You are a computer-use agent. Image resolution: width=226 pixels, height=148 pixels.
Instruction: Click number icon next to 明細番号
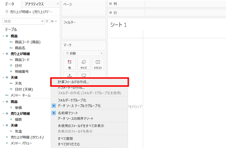(11, 72)
